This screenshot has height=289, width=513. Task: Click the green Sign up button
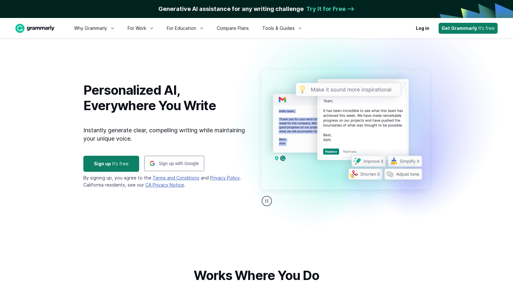pyautogui.click(x=111, y=164)
